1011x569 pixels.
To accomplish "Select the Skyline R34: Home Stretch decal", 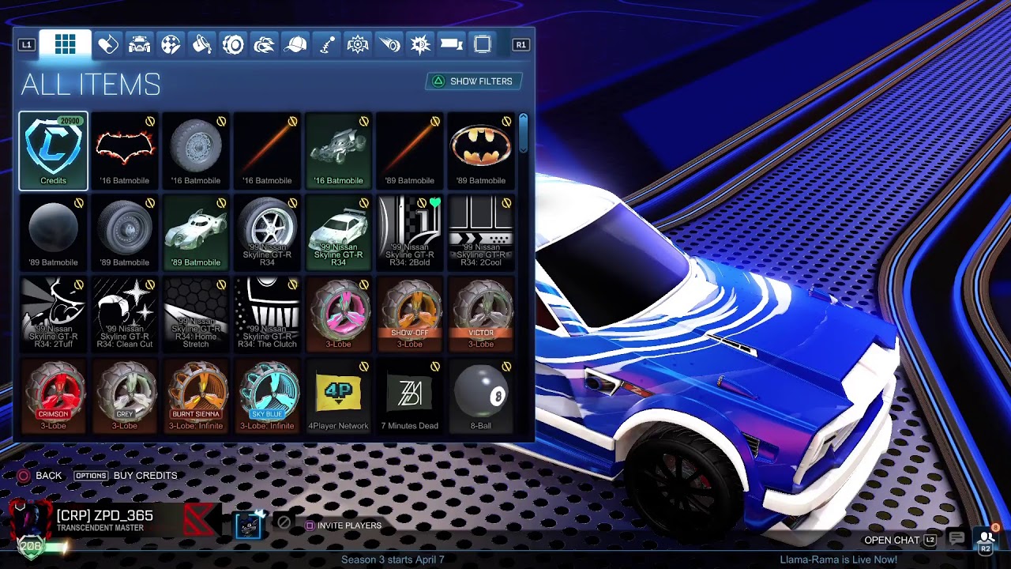I will [x=196, y=315].
